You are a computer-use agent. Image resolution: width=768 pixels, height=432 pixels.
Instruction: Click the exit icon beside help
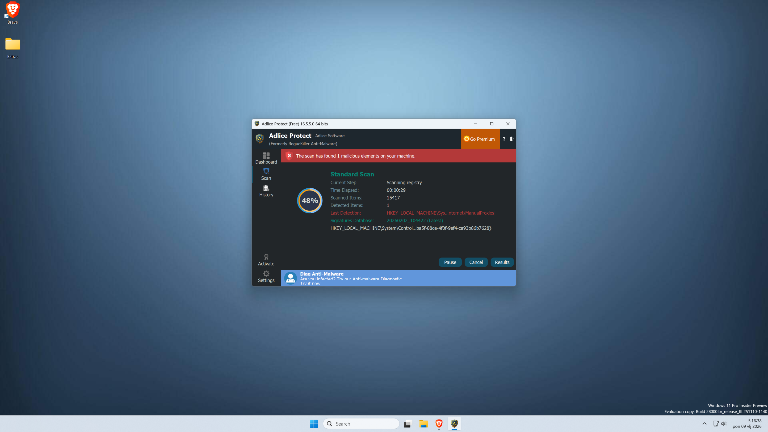click(512, 139)
